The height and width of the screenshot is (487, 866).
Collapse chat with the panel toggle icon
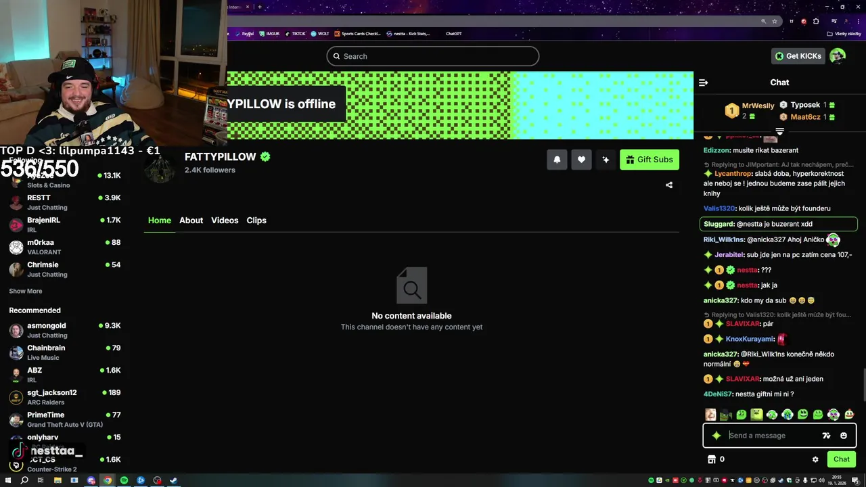click(x=703, y=83)
